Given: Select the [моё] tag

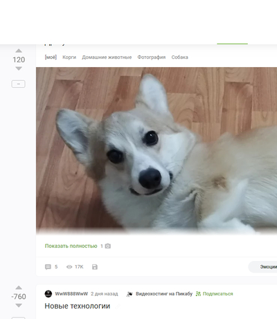Looking at the screenshot, I should click(x=51, y=57).
